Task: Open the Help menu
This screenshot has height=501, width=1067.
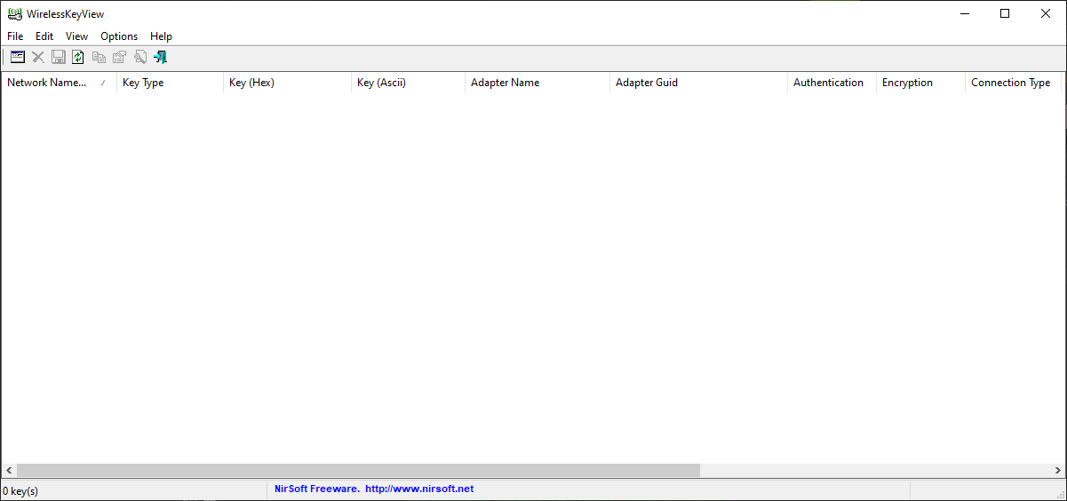Action: click(161, 36)
